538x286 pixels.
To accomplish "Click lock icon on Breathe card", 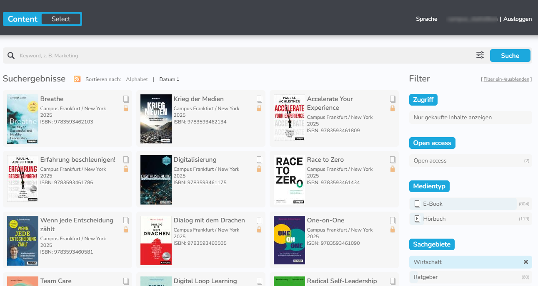I will (126, 108).
